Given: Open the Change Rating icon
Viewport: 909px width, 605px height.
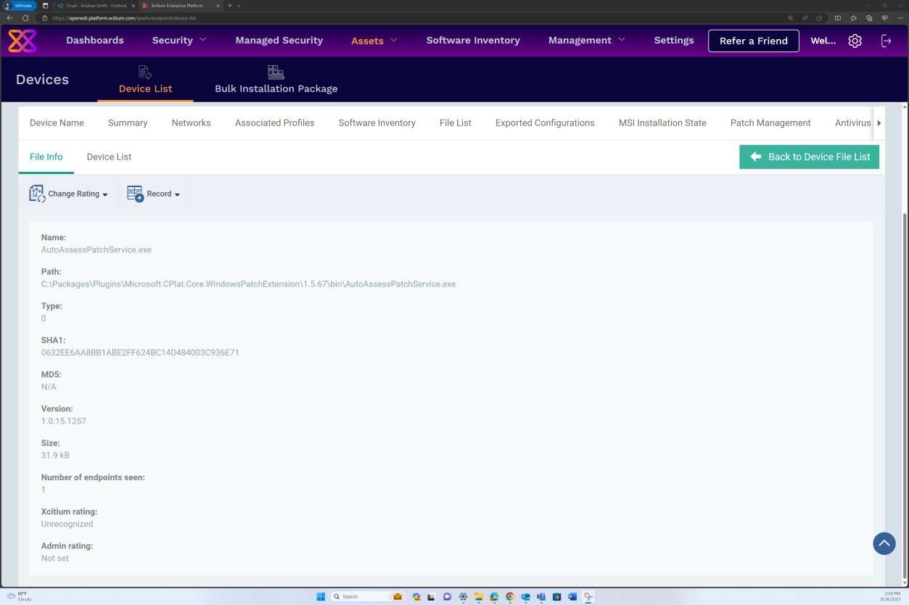Looking at the screenshot, I should tap(36, 192).
